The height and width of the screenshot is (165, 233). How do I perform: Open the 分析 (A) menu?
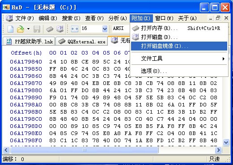pos(118,18)
